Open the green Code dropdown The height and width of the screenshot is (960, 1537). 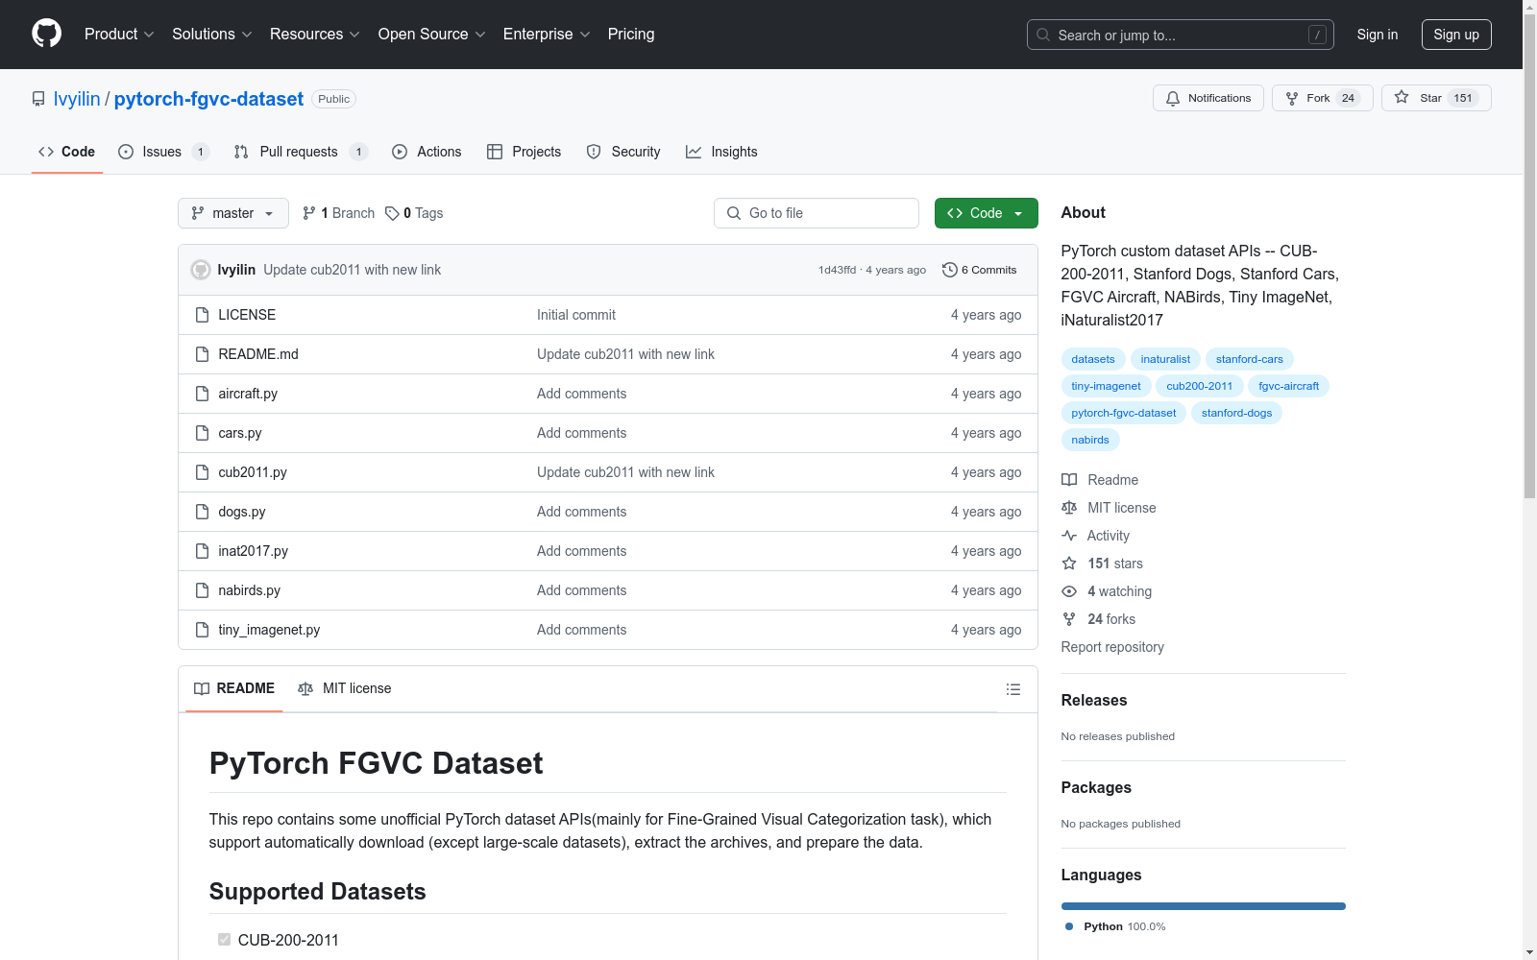[x=987, y=213]
